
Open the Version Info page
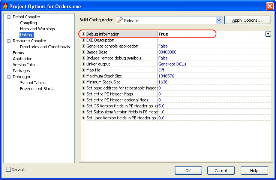coord(24,65)
